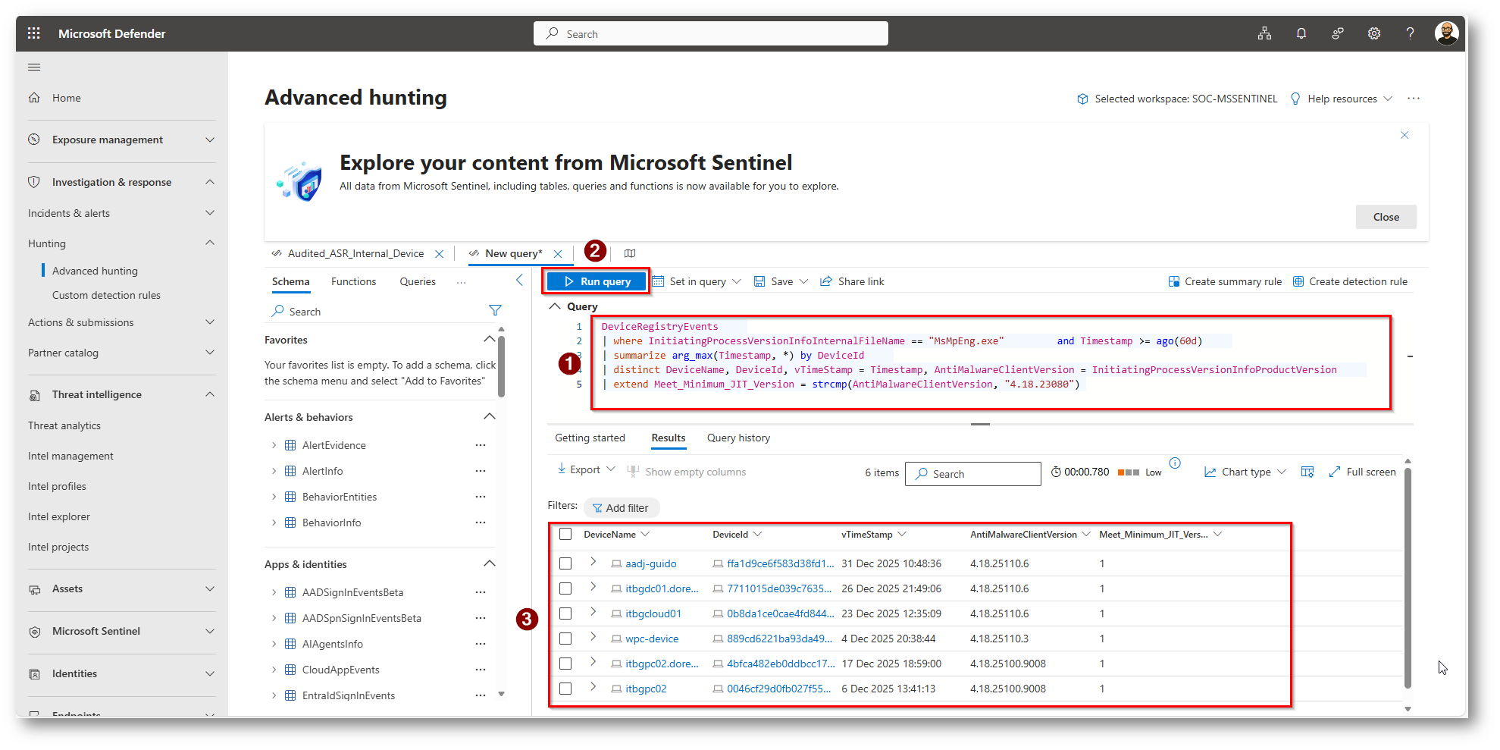Screen dimensions: 1500x750
Task: Click the Run query button
Action: pos(597,281)
